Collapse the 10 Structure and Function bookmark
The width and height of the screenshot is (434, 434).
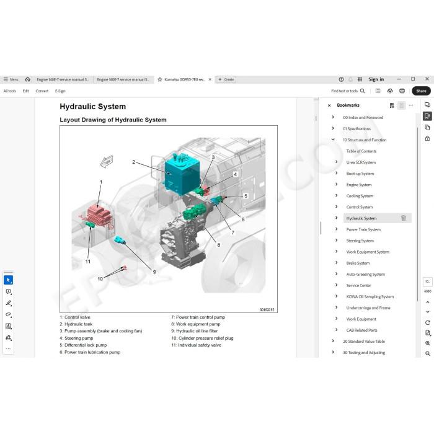333,139
